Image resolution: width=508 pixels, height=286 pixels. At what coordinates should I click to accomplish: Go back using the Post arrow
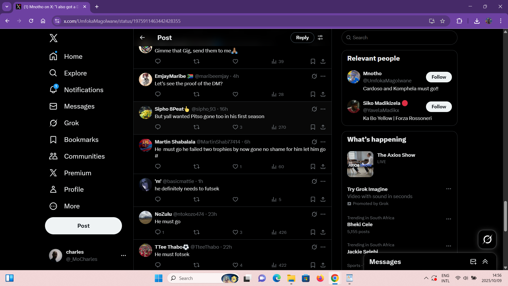142,38
